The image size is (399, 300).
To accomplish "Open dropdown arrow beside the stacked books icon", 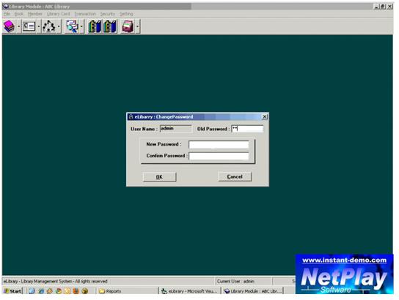I will tap(18, 26).
